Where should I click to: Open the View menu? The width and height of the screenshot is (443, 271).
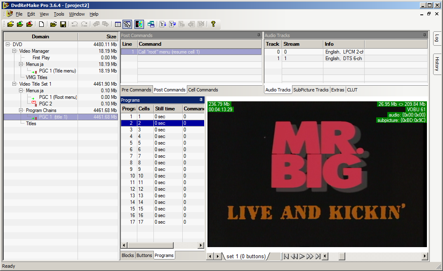[44, 14]
